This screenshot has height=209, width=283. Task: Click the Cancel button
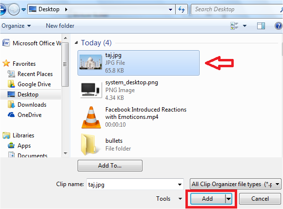[x=260, y=199]
